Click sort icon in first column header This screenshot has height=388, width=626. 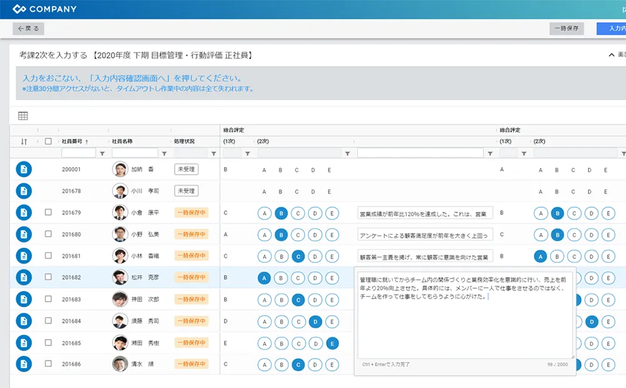pyautogui.click(x=24, y=141)
